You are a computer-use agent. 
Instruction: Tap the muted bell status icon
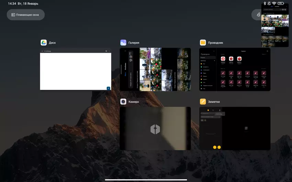pos(269,3)
